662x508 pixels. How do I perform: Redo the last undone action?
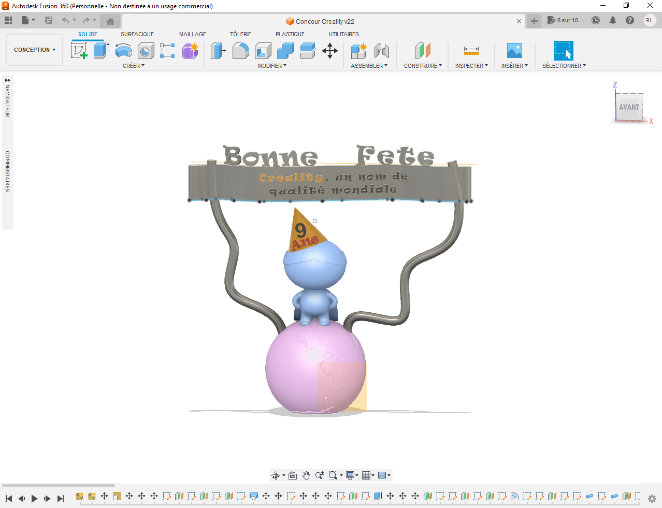click(86, 20)
